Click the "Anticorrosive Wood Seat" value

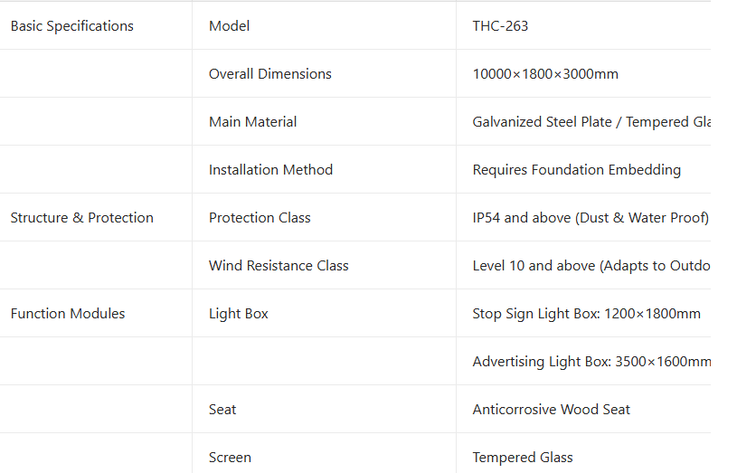(552, 410)
